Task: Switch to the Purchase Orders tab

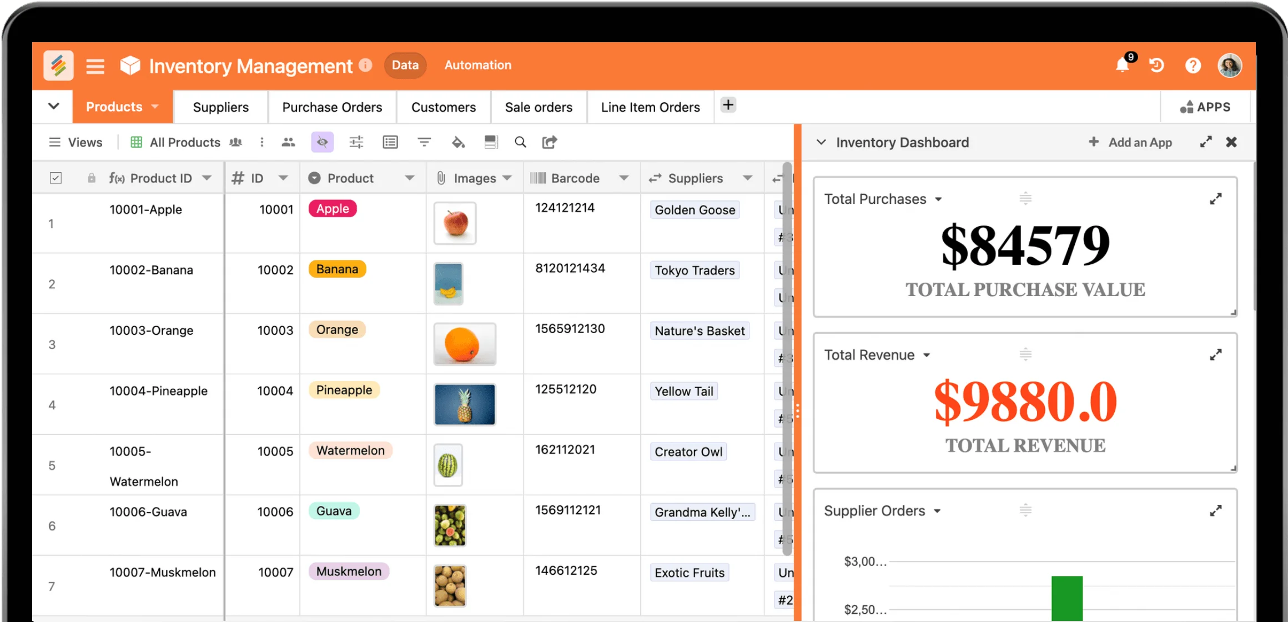Action: click(x=332, y=107)
